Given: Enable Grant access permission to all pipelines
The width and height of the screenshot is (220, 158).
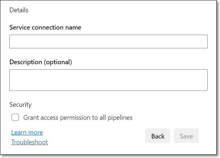Looking at the screenshot, I should [x=15, y=117].
